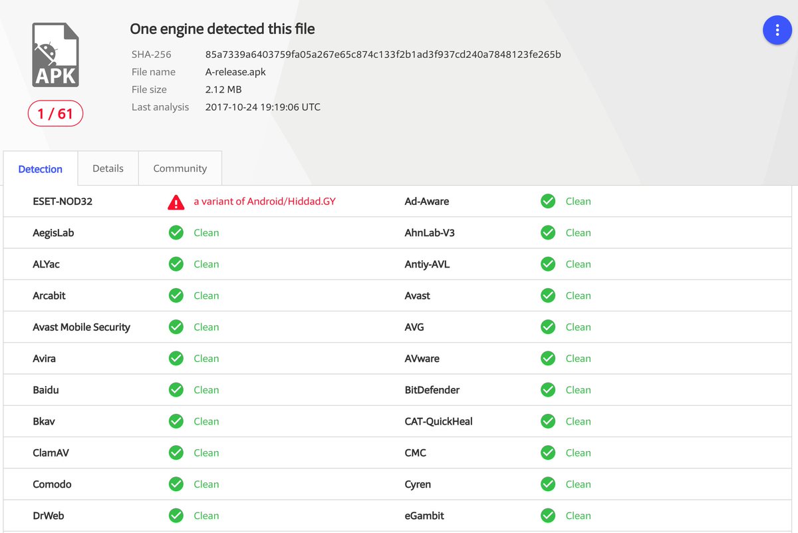
Task: Click the Bkav engine name
Action: (x=45, y=421)
